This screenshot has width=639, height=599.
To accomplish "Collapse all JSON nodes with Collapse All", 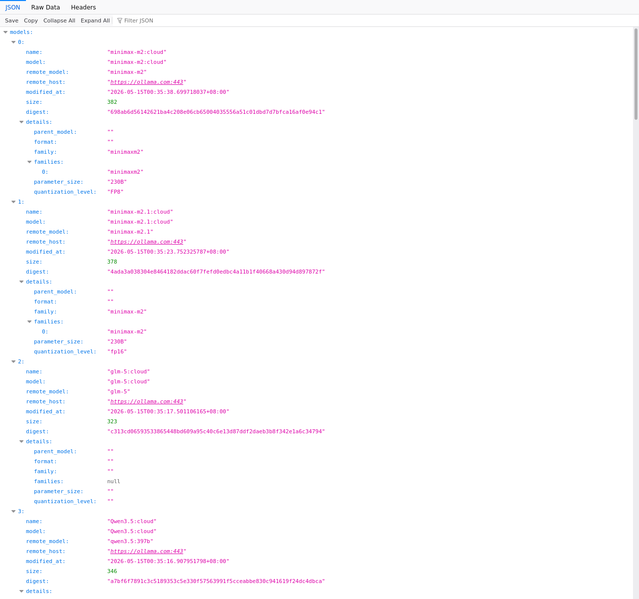I will click(x=59, y=20).
